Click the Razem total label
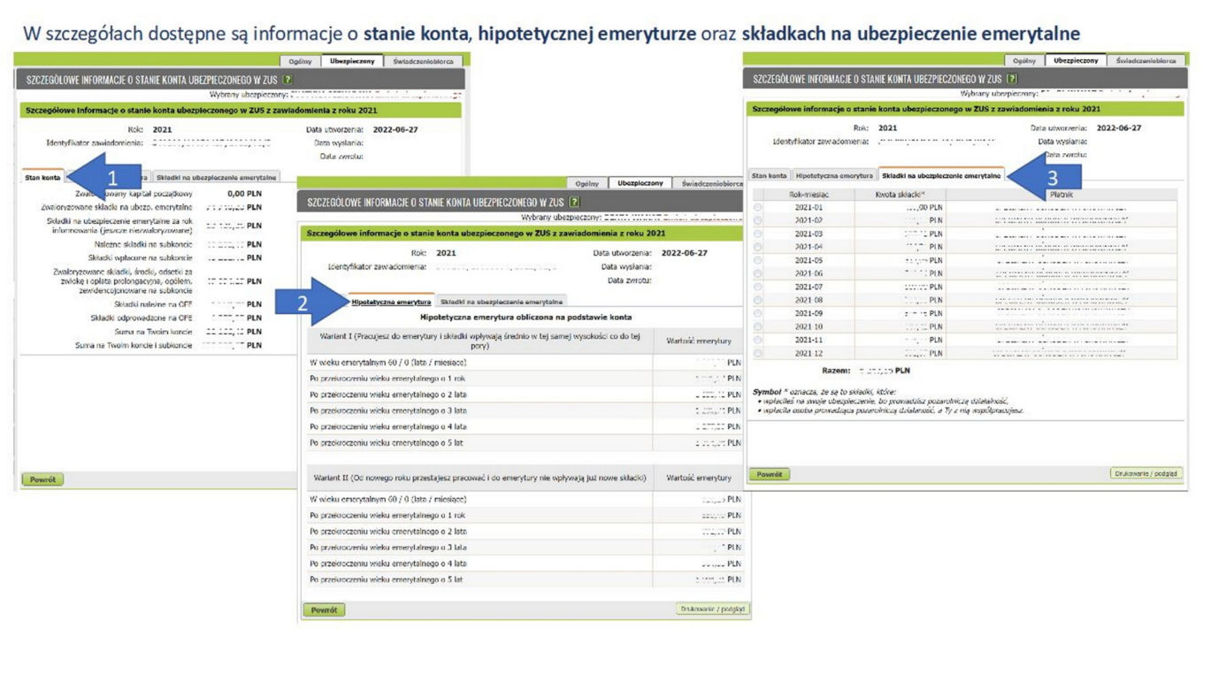This screenshot has height=690, width=1211. tap(835, 371)
